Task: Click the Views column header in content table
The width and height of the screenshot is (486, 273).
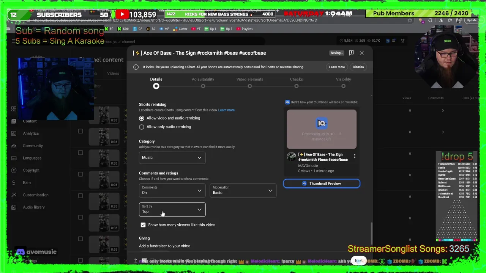Action: coord(407,98)
